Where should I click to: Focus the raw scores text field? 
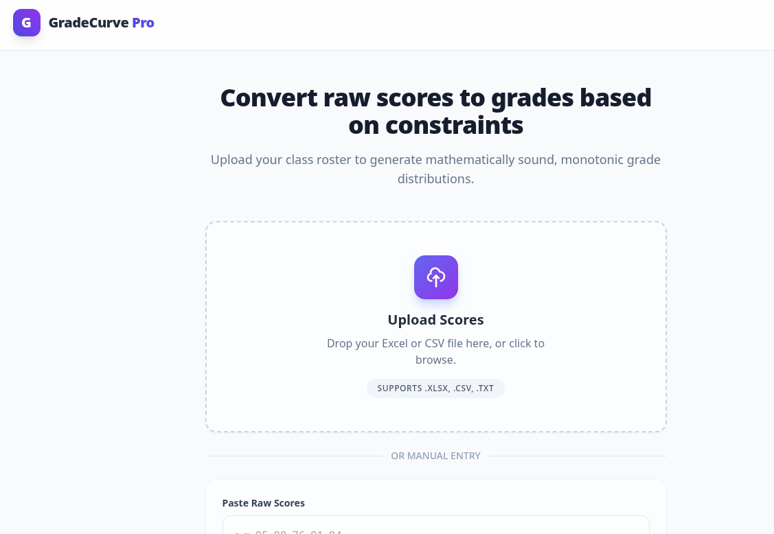435,527
